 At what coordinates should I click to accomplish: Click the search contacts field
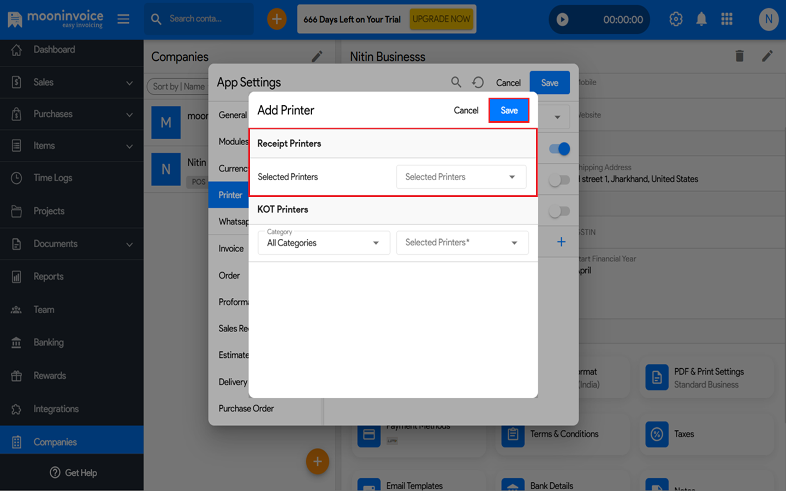199,19
